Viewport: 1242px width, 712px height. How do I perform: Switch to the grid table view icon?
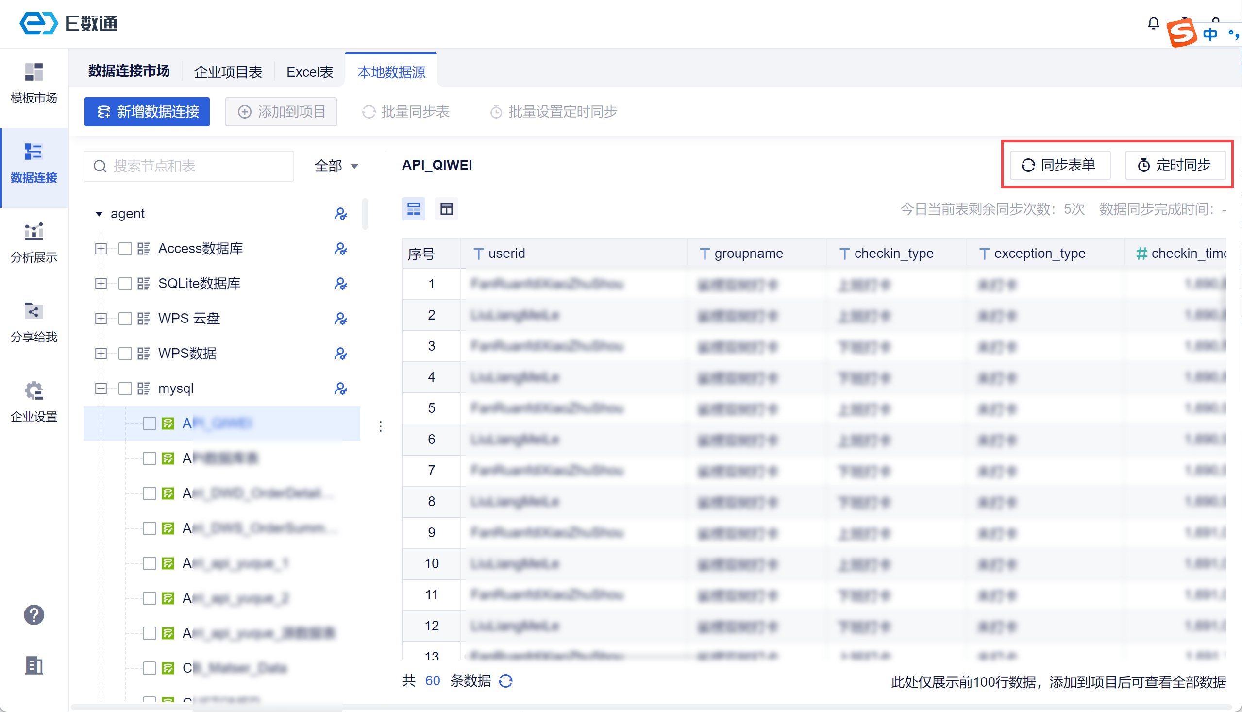(x=446, y=209)
